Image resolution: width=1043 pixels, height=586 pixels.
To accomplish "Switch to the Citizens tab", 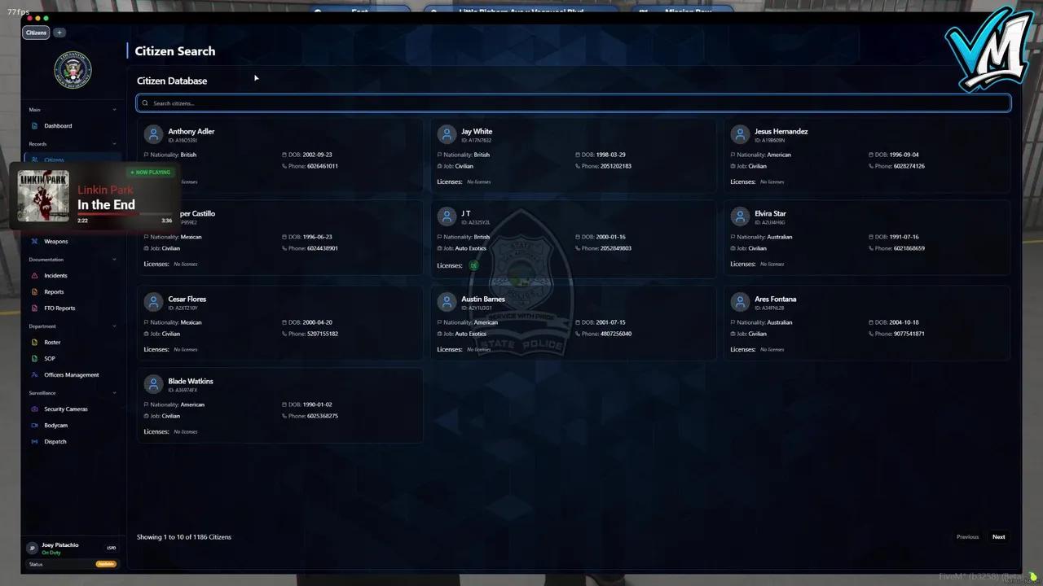I will point(36,33).
